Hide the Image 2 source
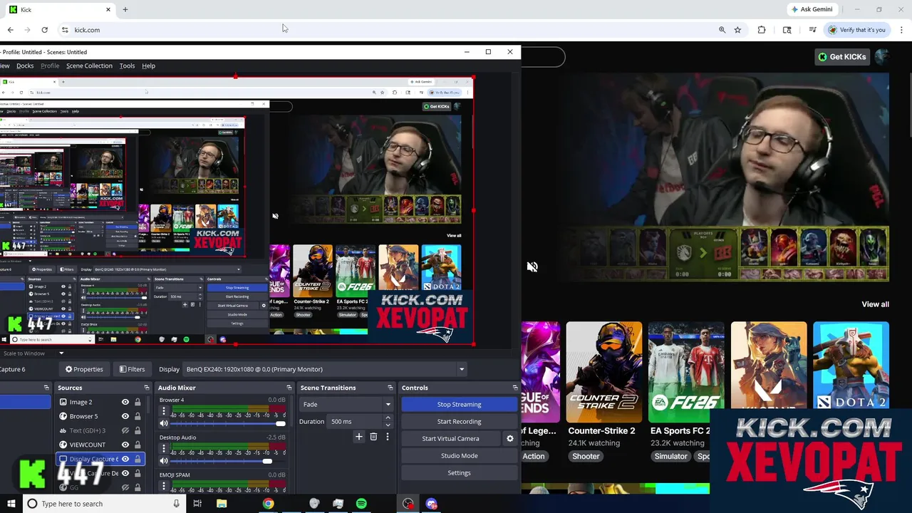Image resolution: width=912 pixels, height=513 pixels. [x=125, y=402]
